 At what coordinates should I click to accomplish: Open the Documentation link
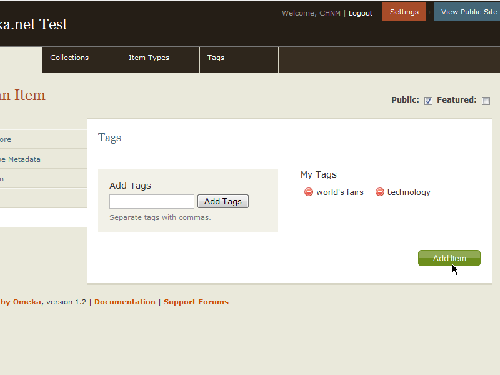[x=124, y=302]
